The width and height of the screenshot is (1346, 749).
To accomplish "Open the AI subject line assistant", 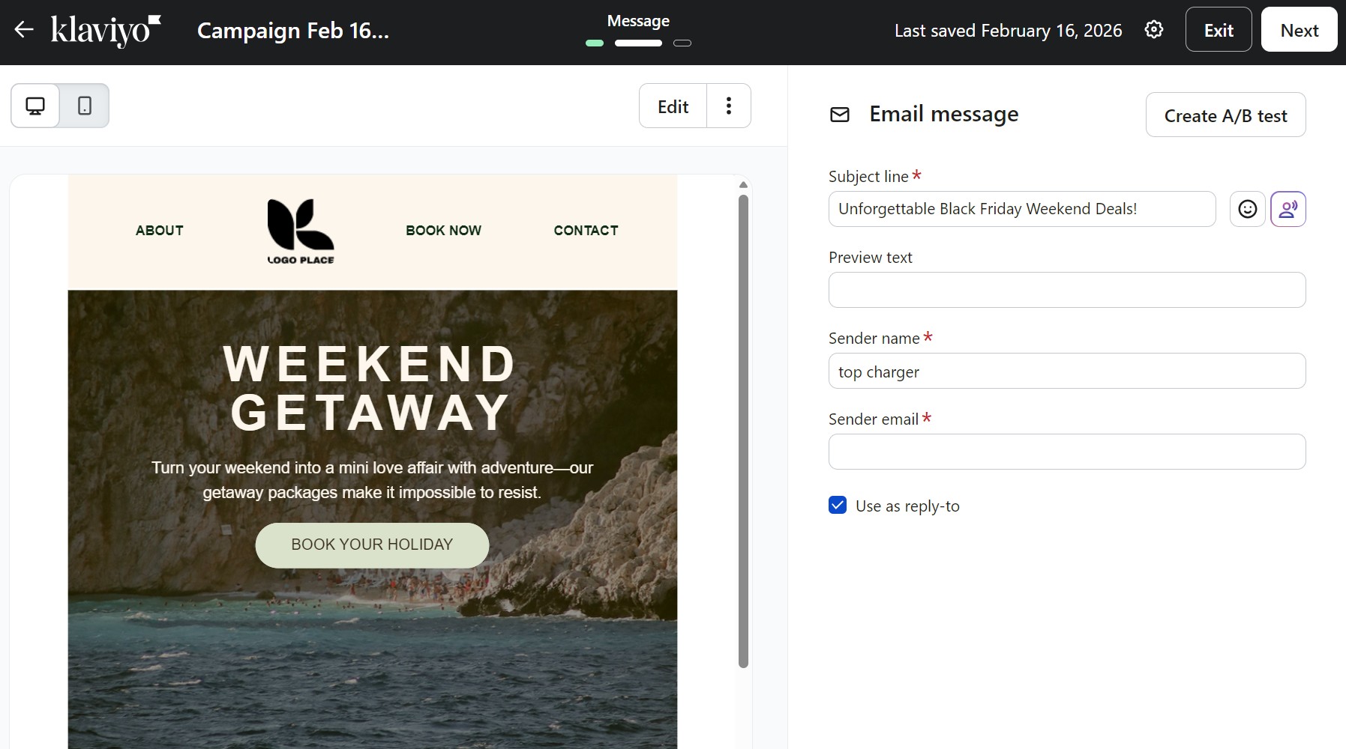I will coord(1288,209).
